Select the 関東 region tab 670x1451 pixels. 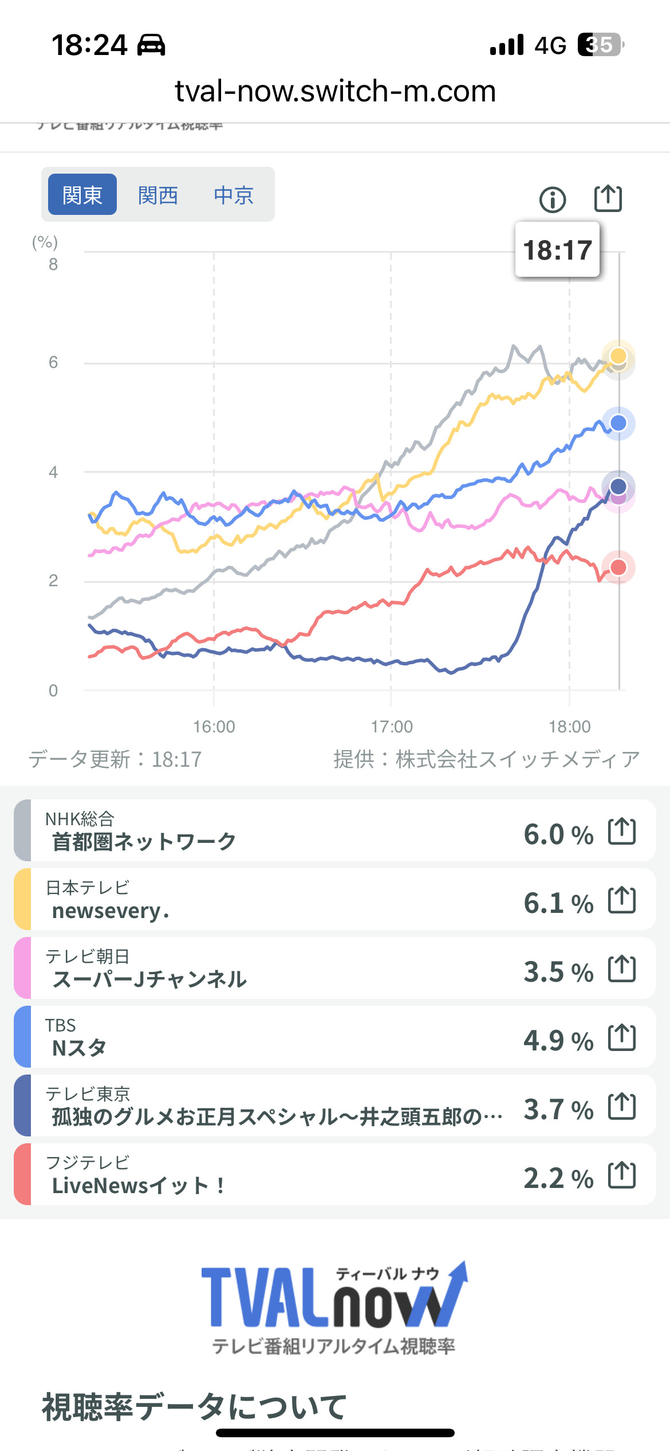[x=82, y=195]
